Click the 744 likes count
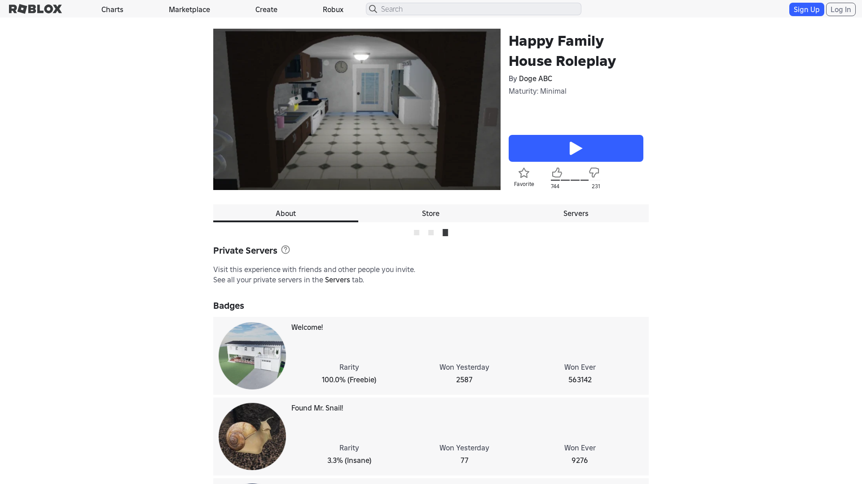 pyautogui.click(x=555, y=186)
